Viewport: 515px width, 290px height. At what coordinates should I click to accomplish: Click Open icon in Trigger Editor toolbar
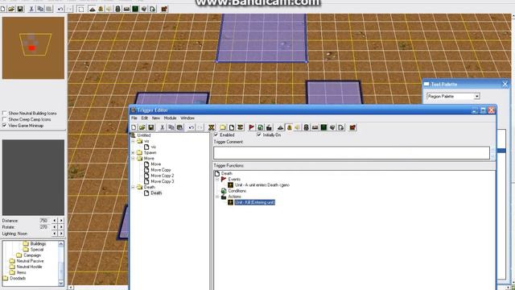(142, 127)
